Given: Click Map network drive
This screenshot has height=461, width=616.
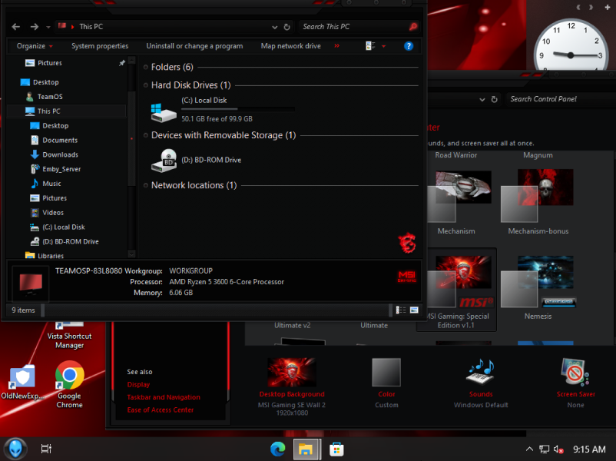Looking at the screenshot, I should click(290, 46).
